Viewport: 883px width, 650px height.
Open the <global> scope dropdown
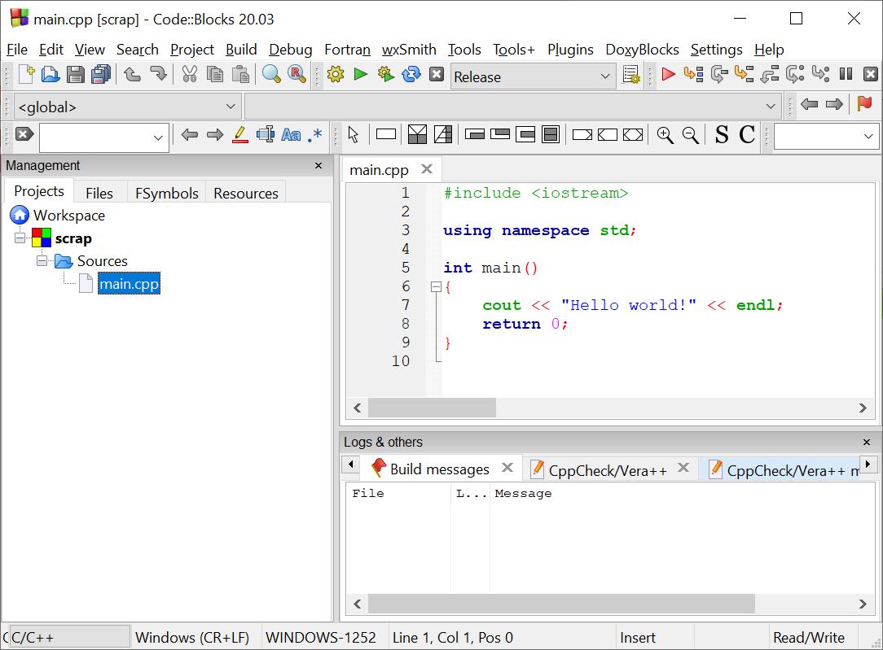127,107
